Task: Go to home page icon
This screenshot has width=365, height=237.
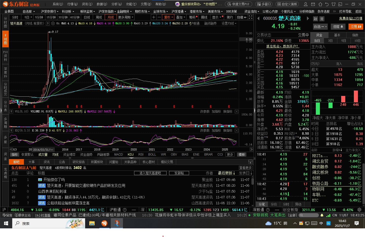Action: (x=320, y=4)
